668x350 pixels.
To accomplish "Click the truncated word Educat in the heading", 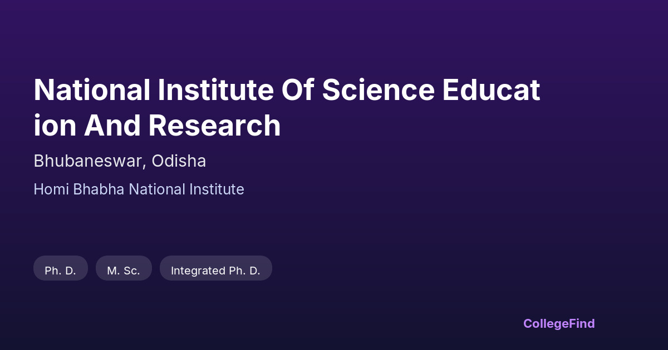I will pos(492,91).
